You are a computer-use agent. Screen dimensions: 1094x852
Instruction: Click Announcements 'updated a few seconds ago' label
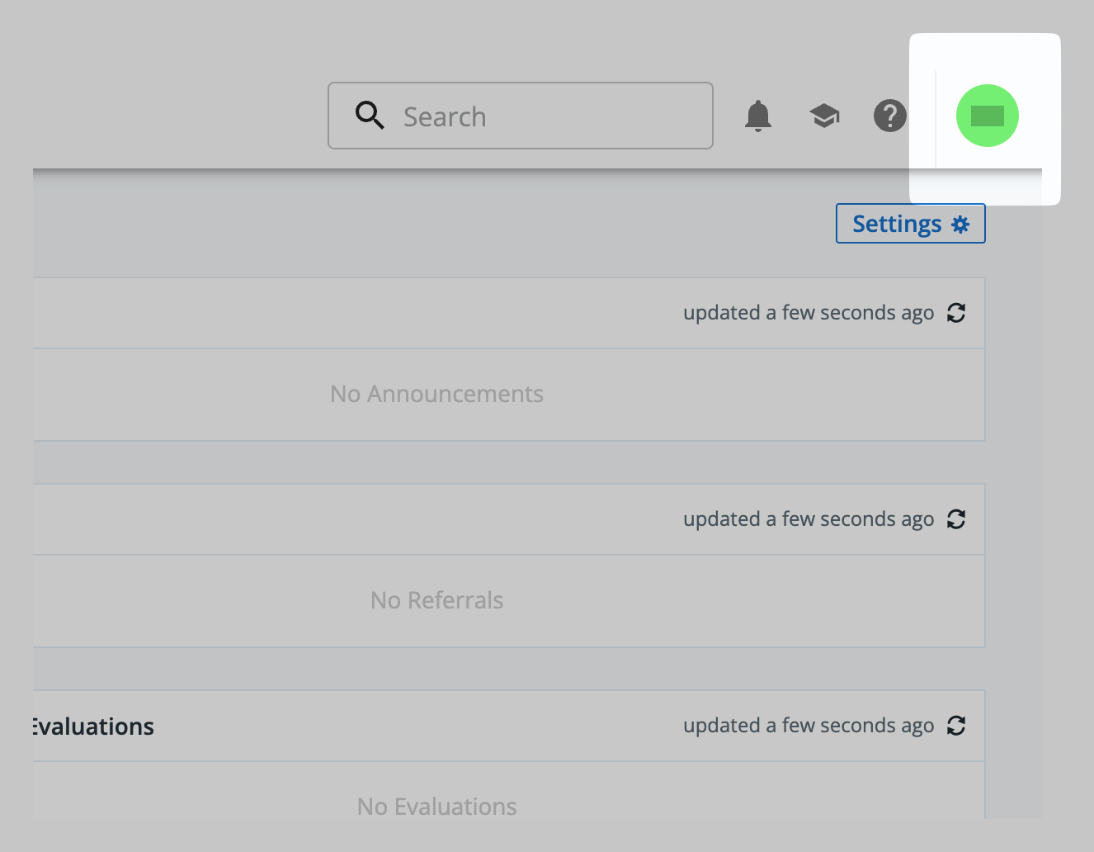[808, 313]
